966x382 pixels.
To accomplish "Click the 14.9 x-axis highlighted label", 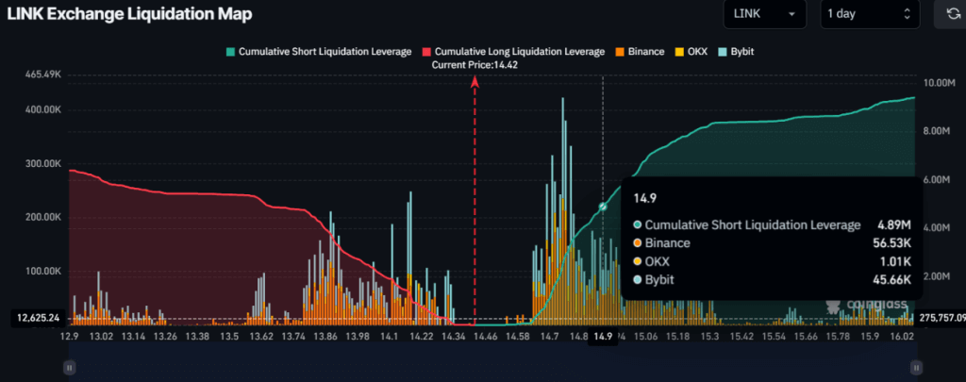I will pos(603,337).
